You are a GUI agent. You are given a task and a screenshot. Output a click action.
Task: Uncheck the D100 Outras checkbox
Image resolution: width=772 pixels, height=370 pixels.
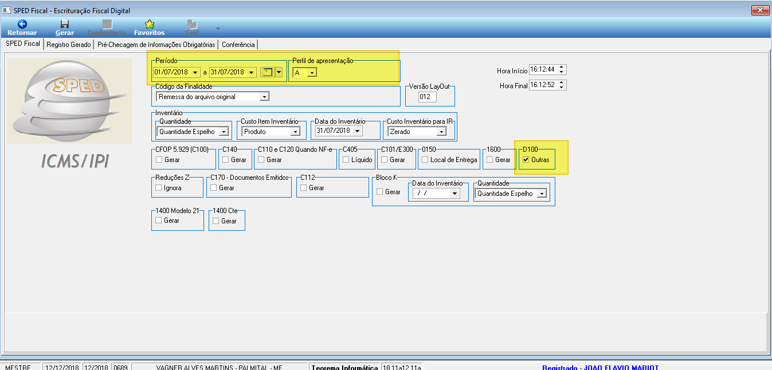click(x=526, y=160)
